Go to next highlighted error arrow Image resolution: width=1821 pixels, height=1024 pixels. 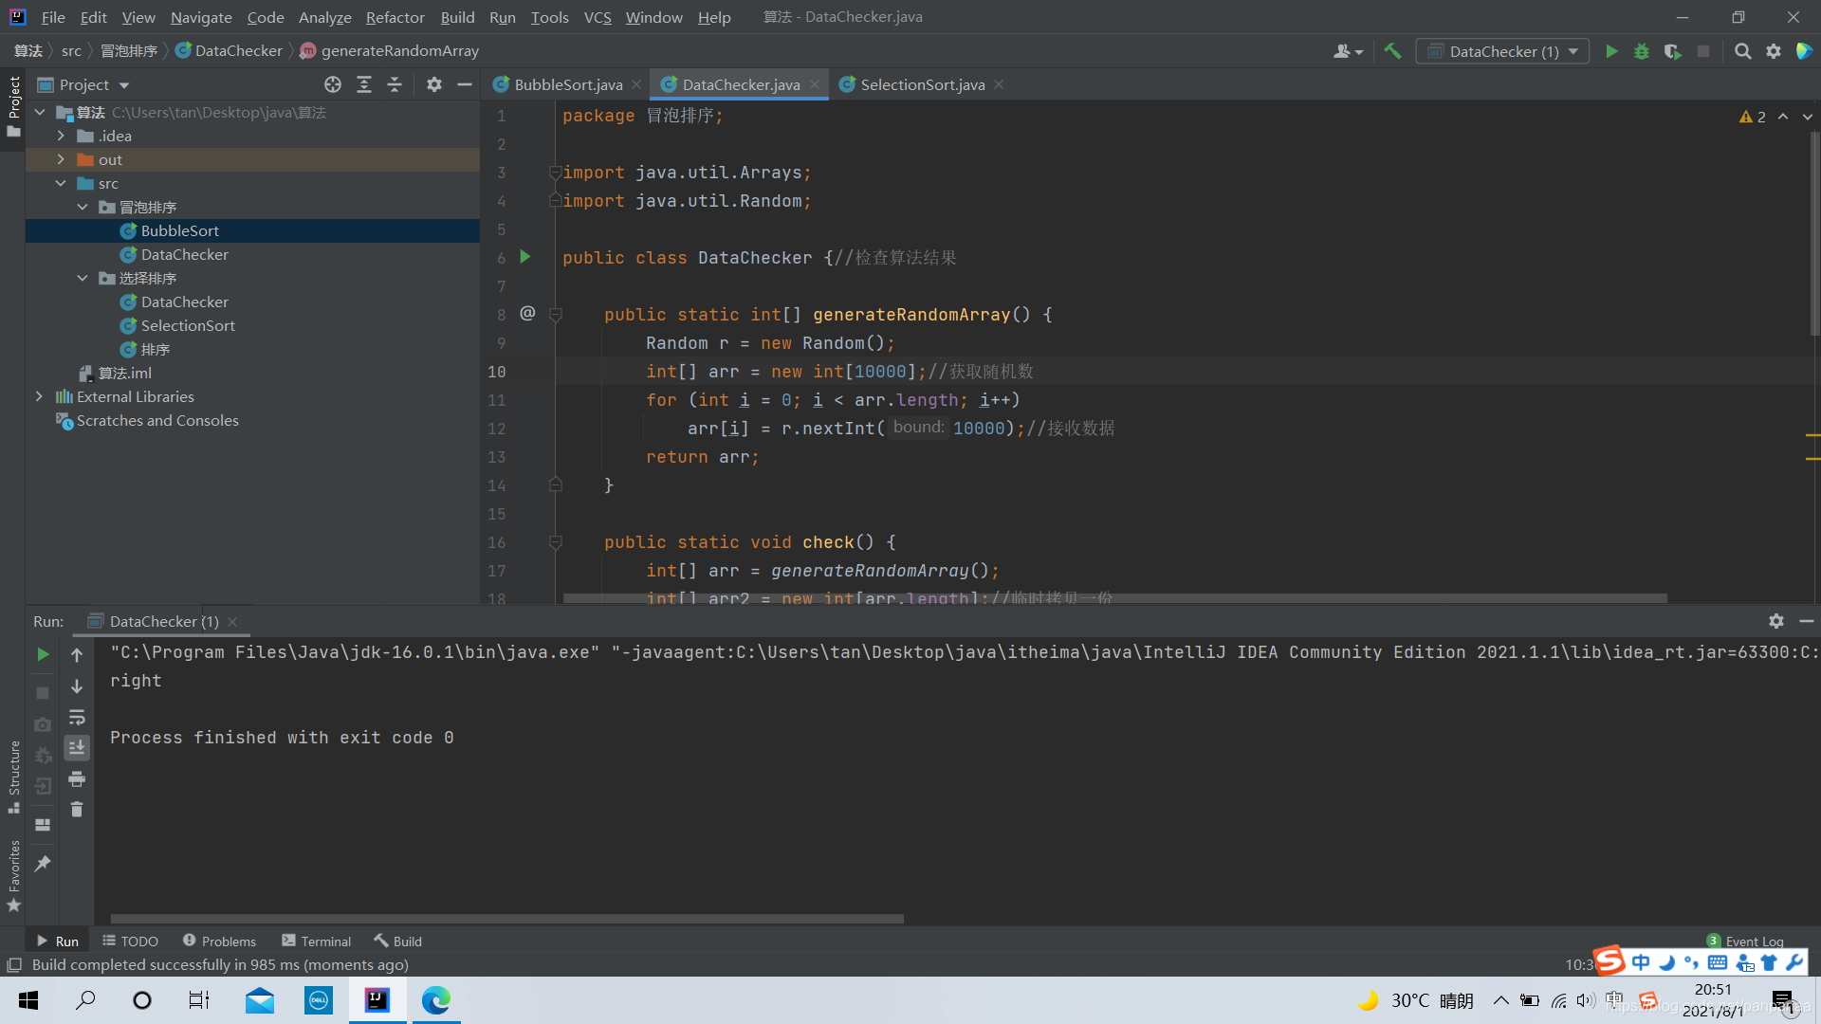pyautogui.click(x=1808, y=117)
